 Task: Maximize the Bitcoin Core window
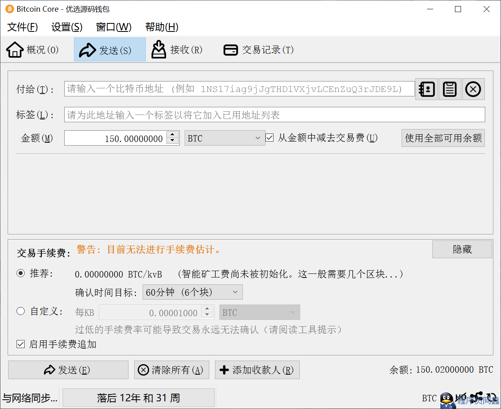458,9
